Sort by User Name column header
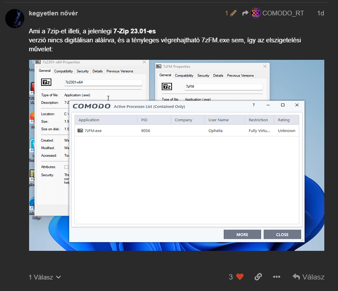 pos(225,120)
